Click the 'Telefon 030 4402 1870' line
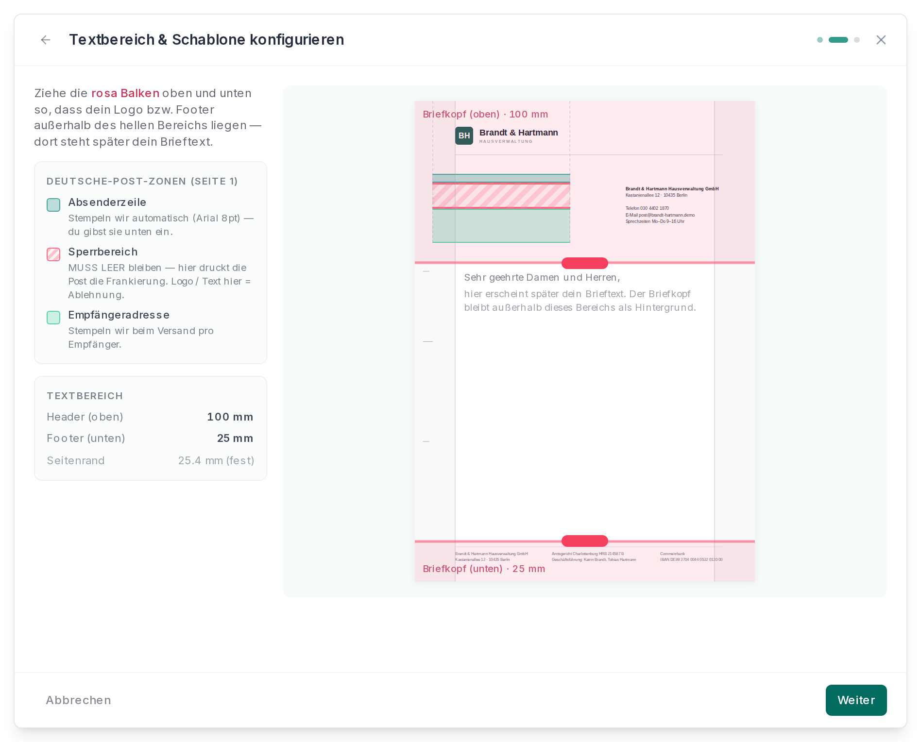Viewport: 921px width, 742px height. tap(648, 208)
